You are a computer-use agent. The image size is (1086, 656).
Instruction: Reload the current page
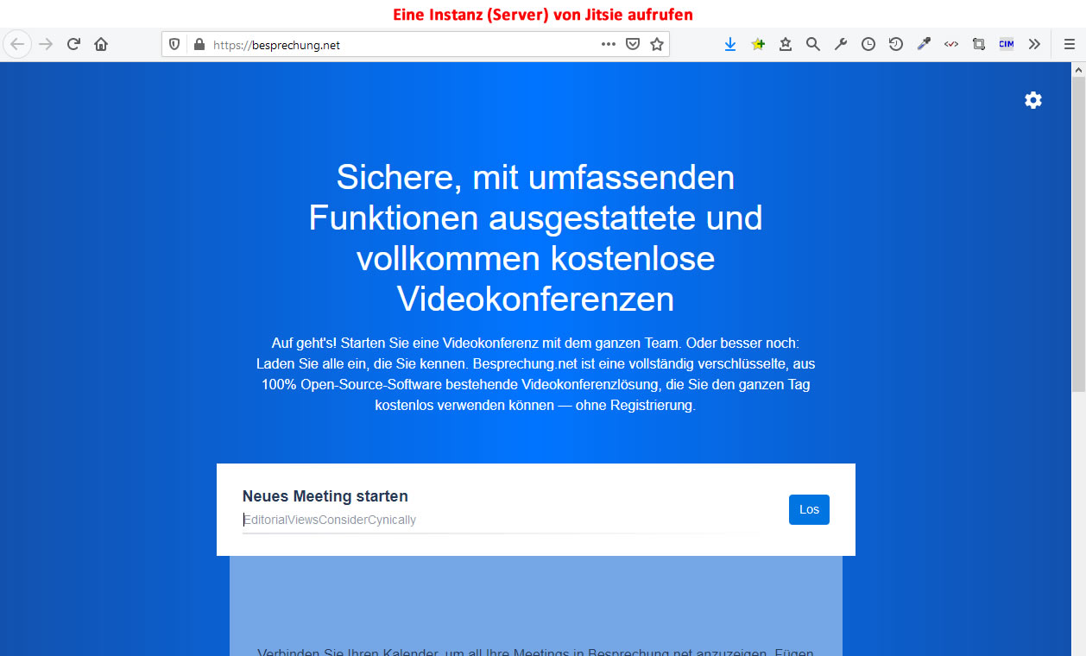73,44
